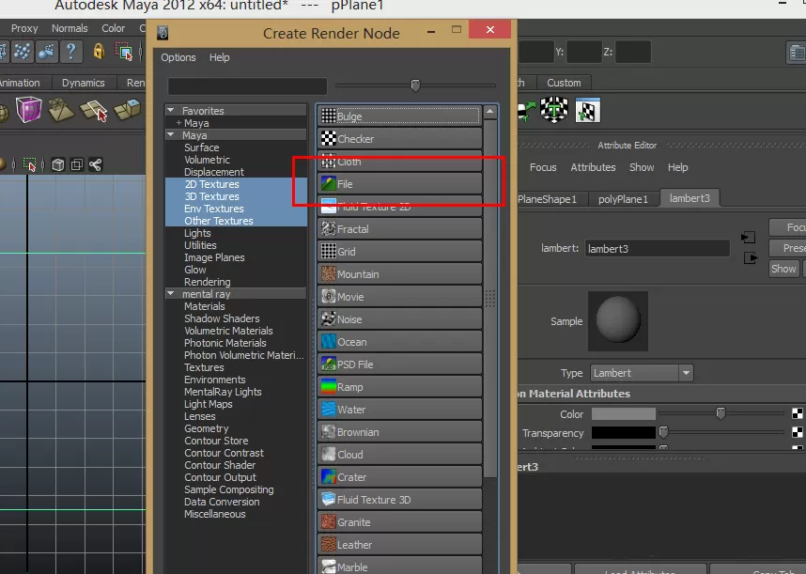This screenshot has height=574, width=806.
Task: Click the node list scrollbar up arrow
Action: [490, 111]
